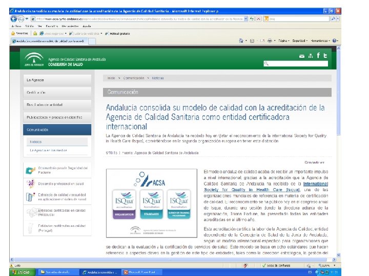Image resolution: width=369 pixels, height=276 pixels.
Task: Click the printer icon in command bar
Action: (270, 40)
